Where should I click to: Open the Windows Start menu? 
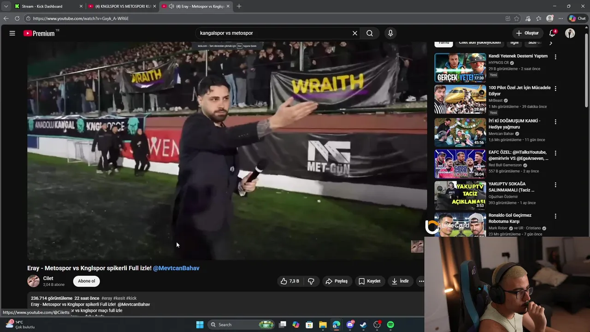tap(200, 325)
